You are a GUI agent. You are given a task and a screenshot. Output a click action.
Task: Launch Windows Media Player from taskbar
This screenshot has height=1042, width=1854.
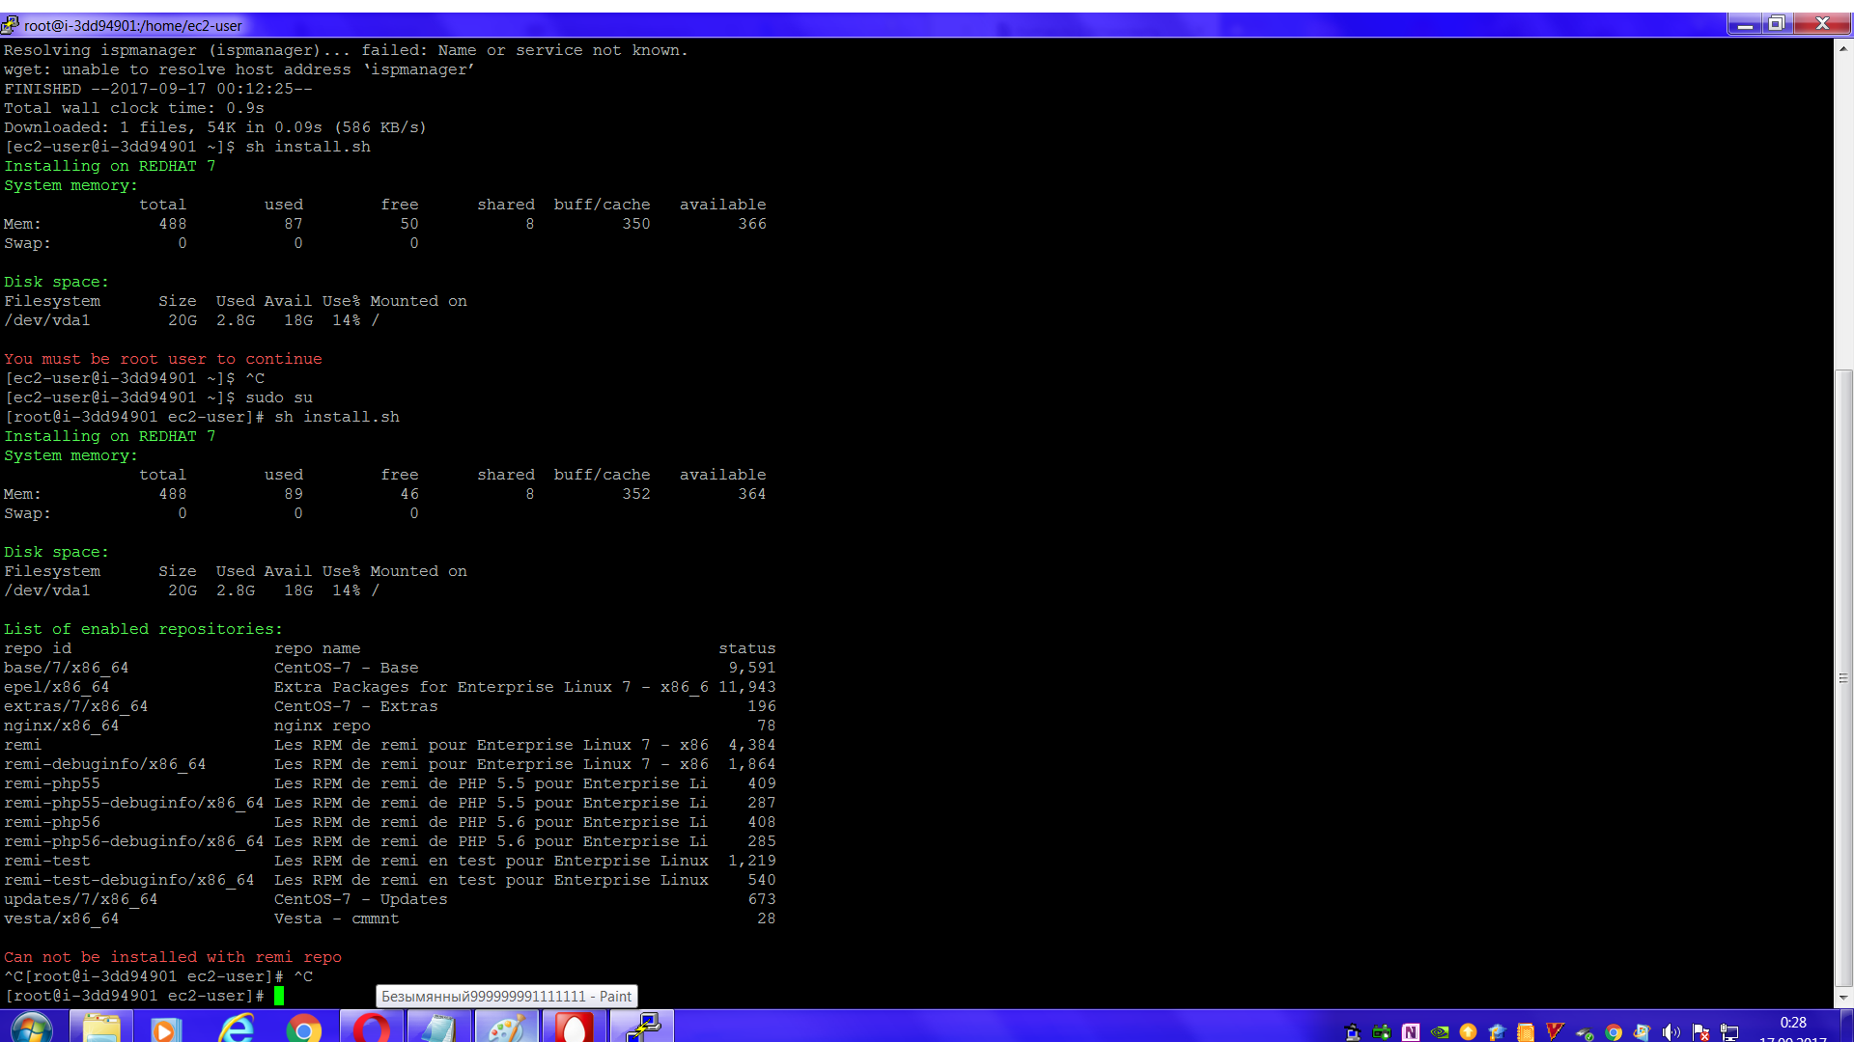(x=165, y=1028)
